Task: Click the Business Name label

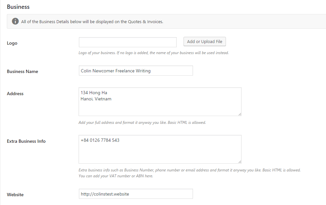Action: point(22,71)
